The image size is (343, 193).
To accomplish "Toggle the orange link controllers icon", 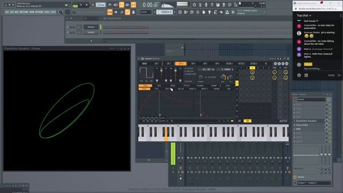I will tap(128, 12).
